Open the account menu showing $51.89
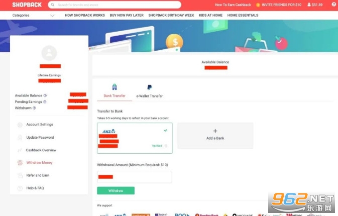The width and height of the screenshot is (338, 216). click(x=315, y=5)
